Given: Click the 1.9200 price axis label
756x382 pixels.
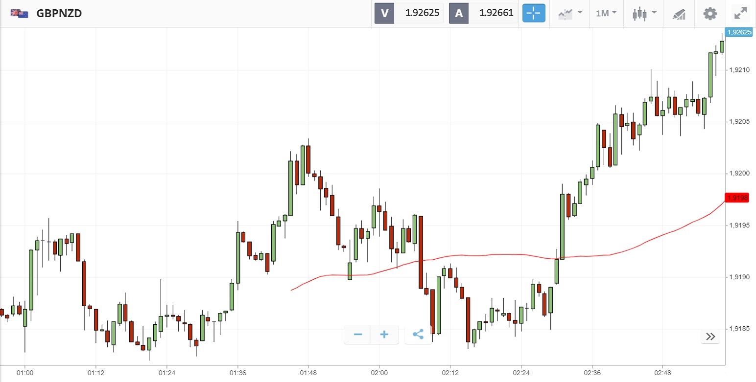Looking at the screenshot, I should point(739,174).
